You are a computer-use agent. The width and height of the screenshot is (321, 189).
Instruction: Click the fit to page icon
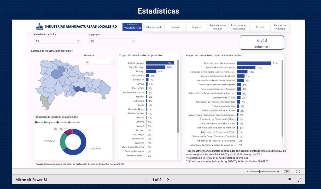[x=298, y=172]
